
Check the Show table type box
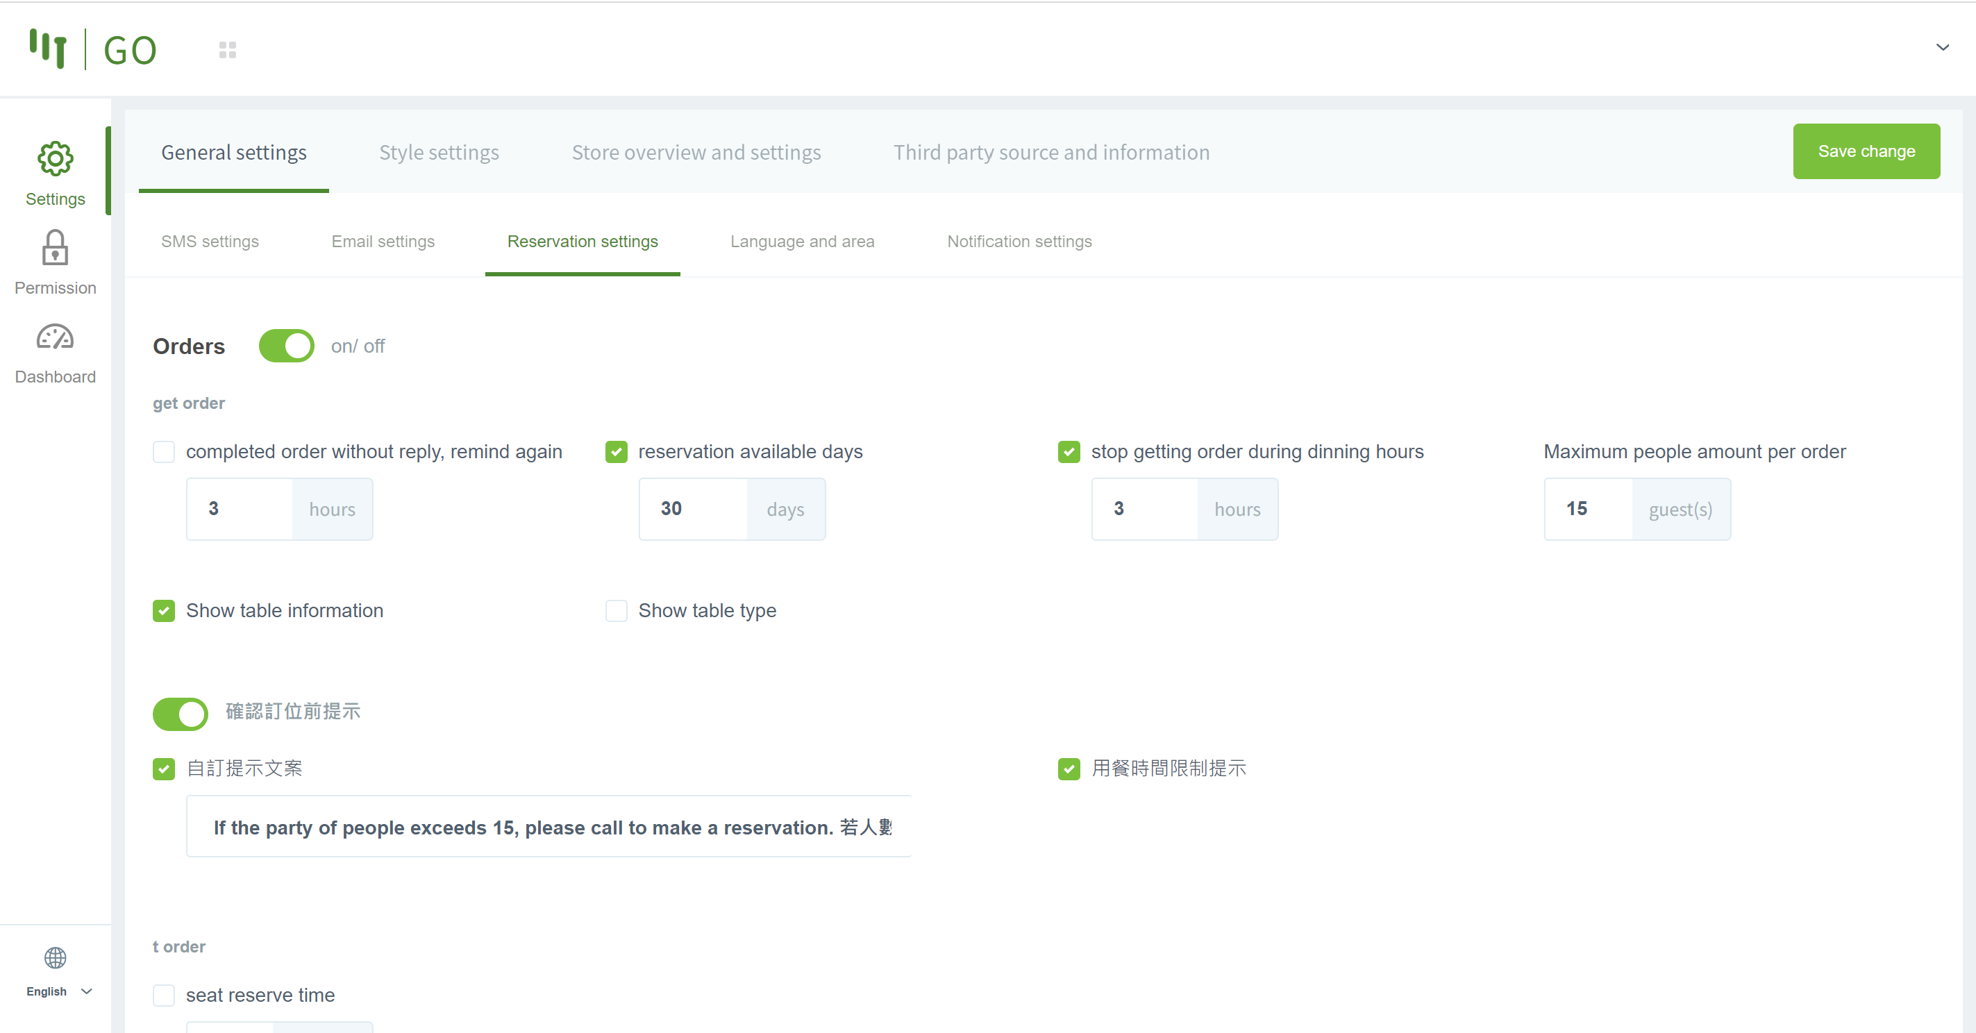[616, 610]
